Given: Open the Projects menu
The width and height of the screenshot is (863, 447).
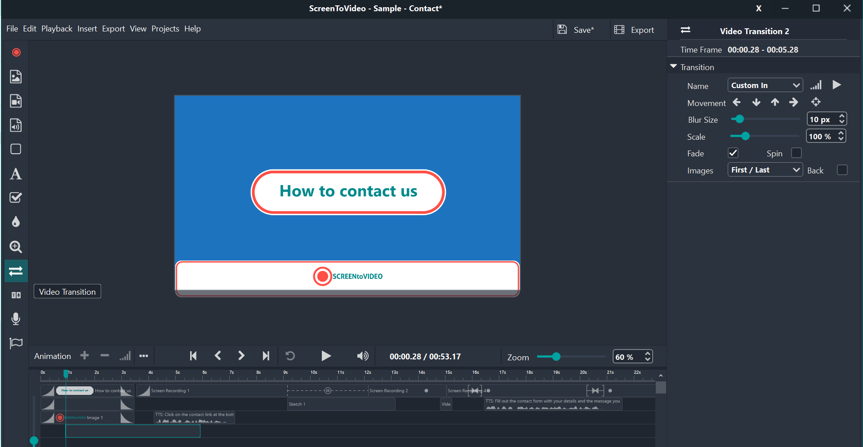Looking at the screenshot, I should tap(165, 29).
